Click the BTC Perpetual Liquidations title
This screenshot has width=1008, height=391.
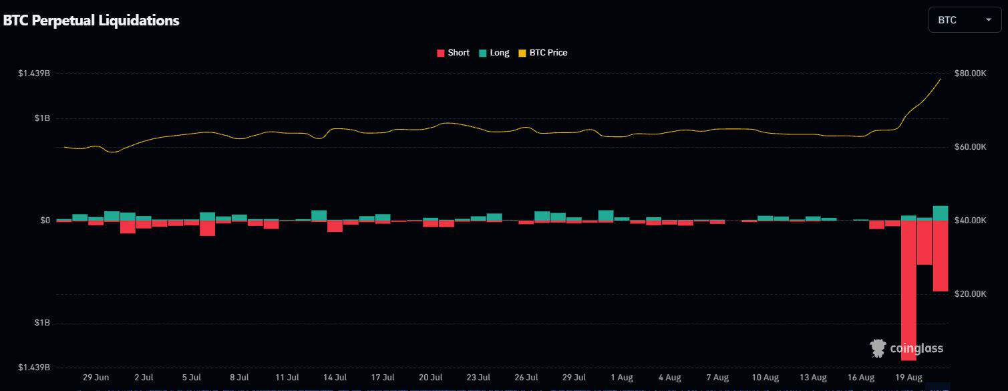tap(91, 21)
